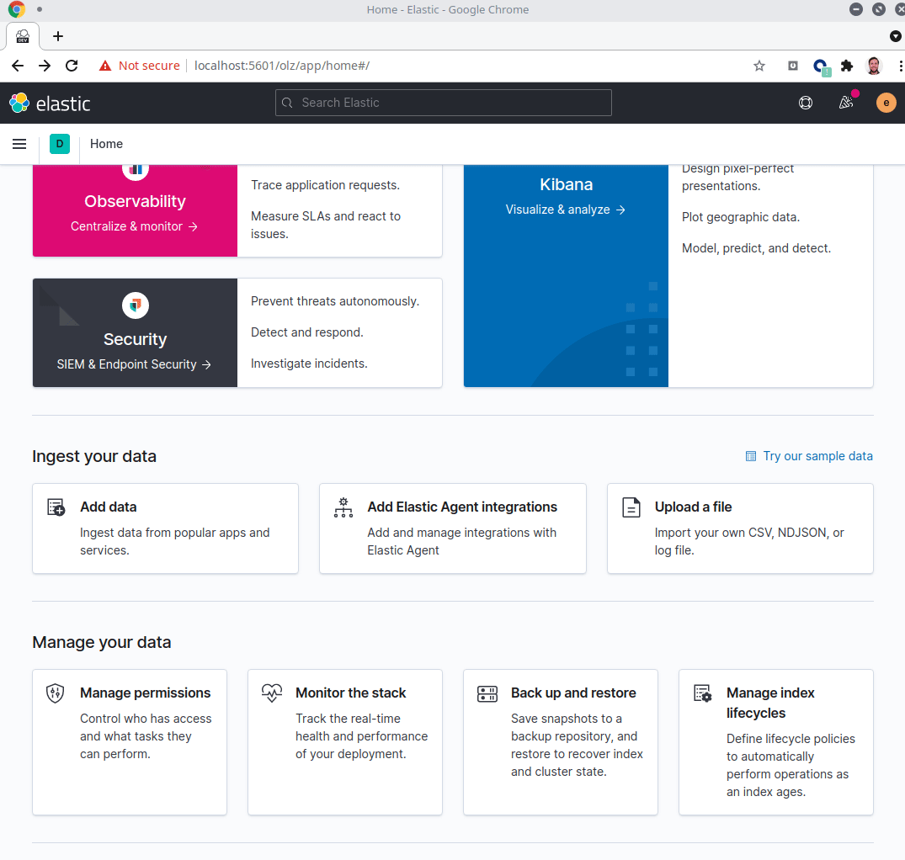Click 'Not secure' label in address bar
905x860 pixels.
point(149,66)
